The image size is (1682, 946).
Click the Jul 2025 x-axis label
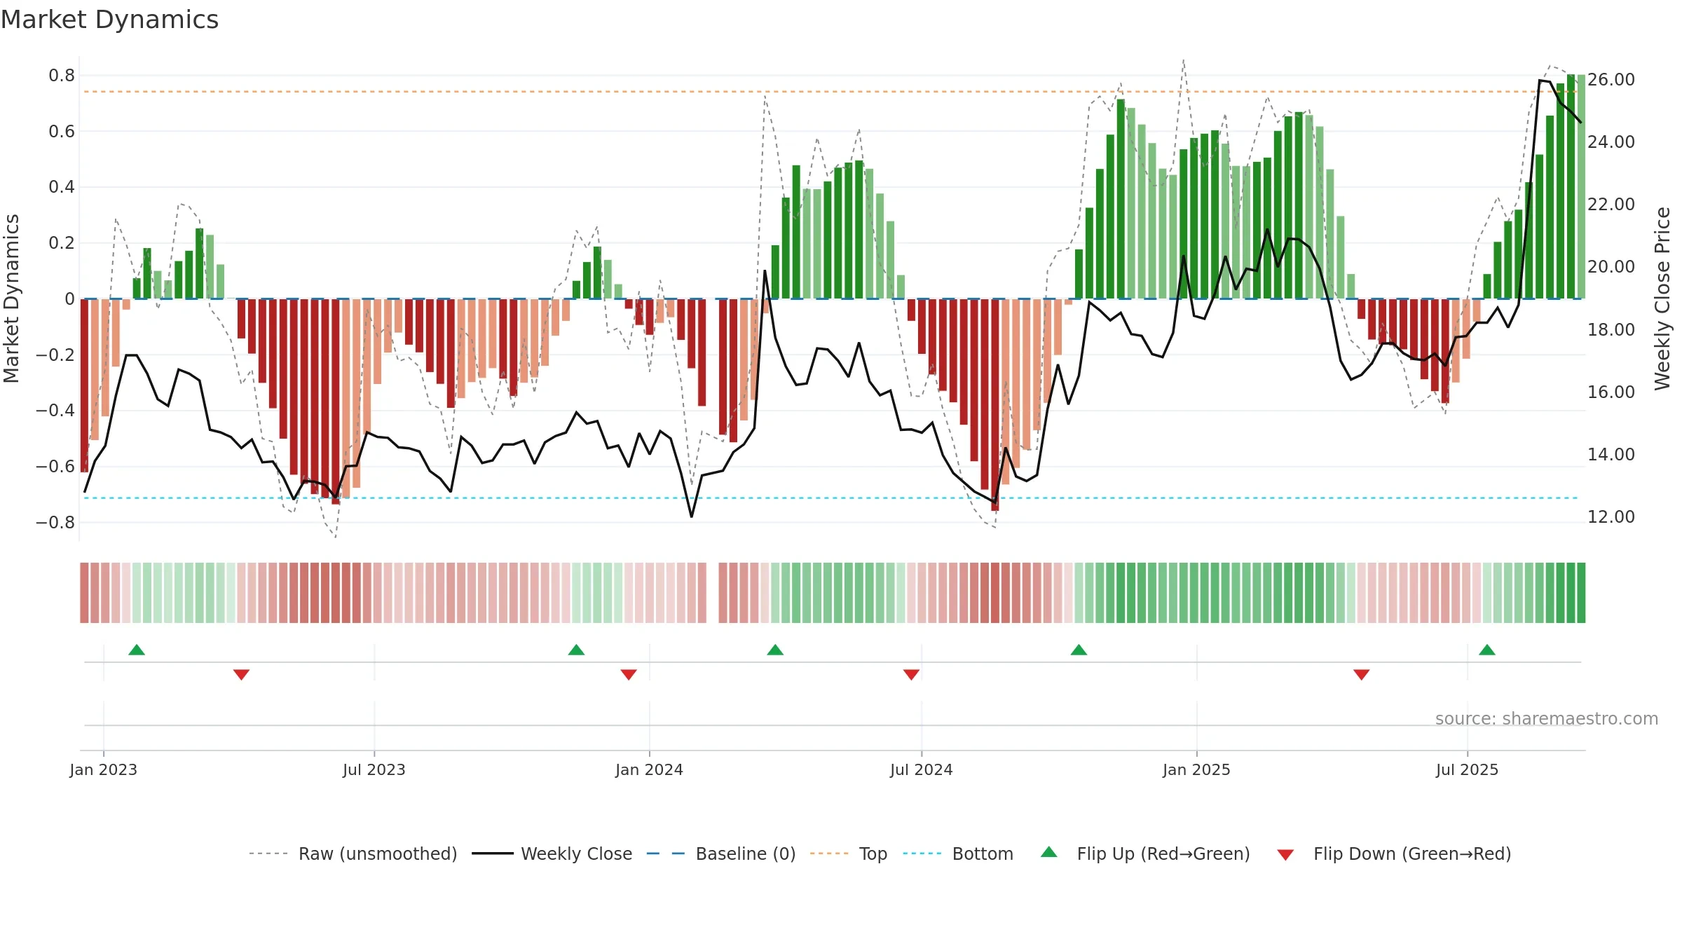click(x=1468, y=769)
